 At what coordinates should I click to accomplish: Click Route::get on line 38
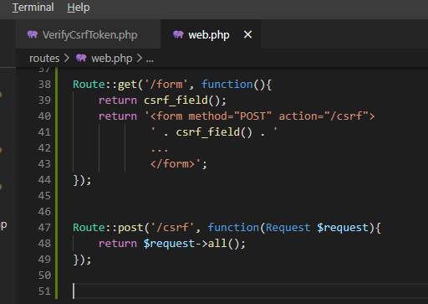tap(104, 85)
